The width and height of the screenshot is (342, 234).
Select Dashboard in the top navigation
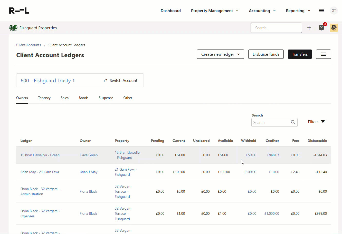click(170, 11)
